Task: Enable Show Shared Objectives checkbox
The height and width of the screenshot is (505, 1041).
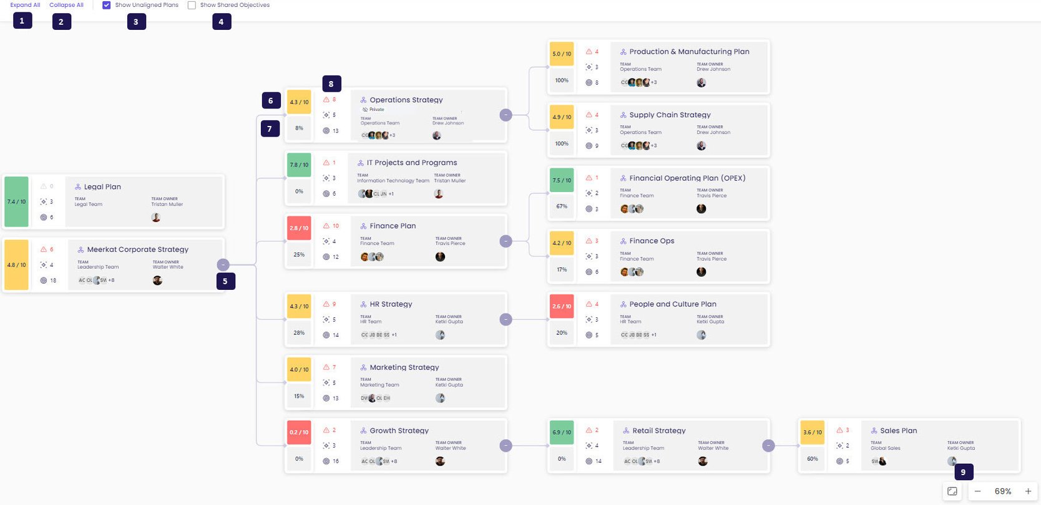Action: click(192, 5)
